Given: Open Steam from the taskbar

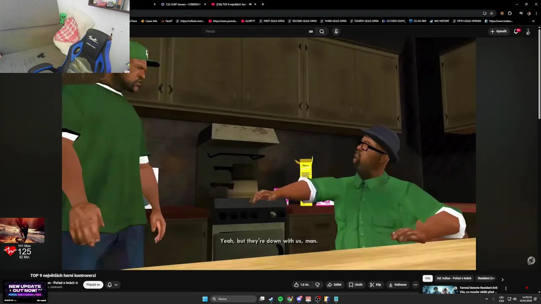Looking at the screenshot, I should pos(271,299).
